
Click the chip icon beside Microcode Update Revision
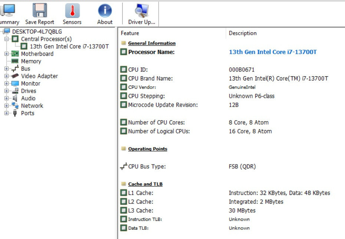(x=124, y=104)
